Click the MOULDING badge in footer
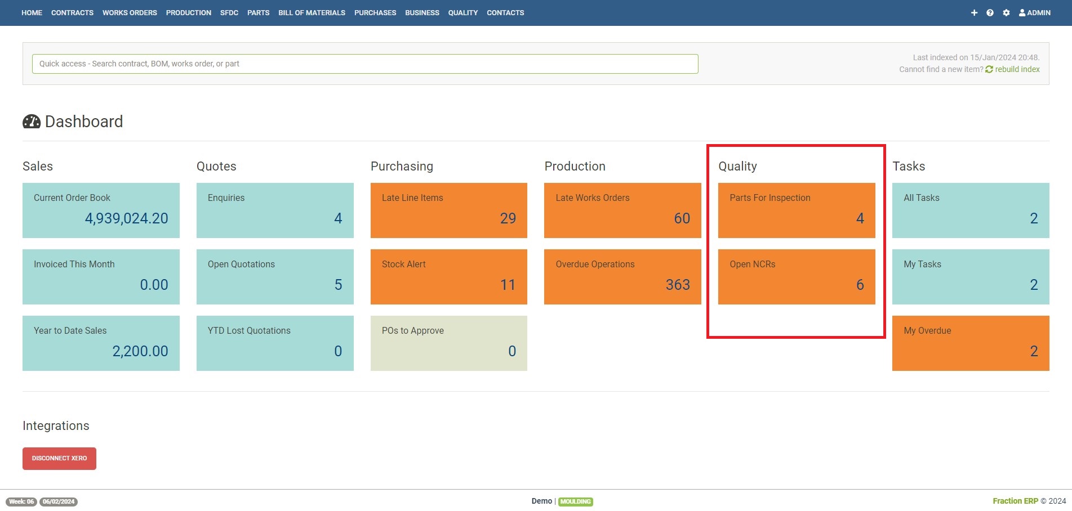This screenshot has height=511, width=1072. point(575,501)
